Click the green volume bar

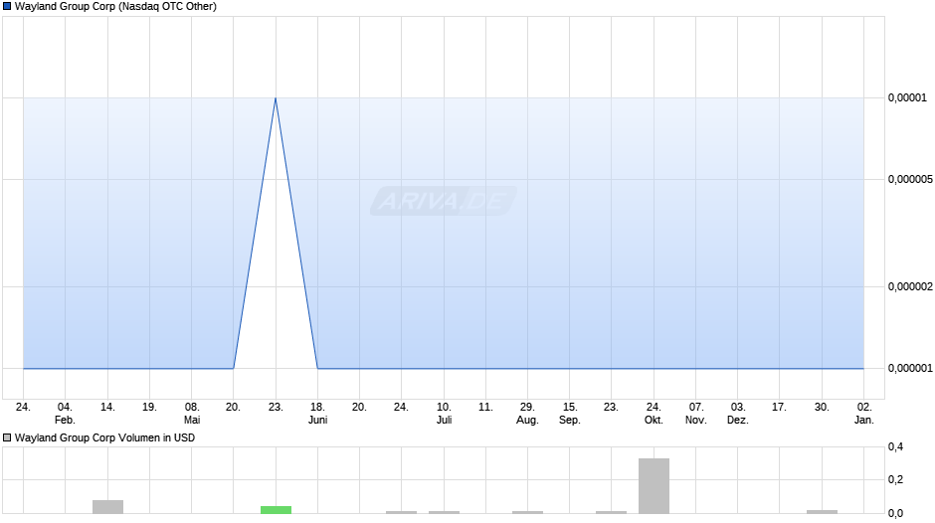(x=277, y=510)
